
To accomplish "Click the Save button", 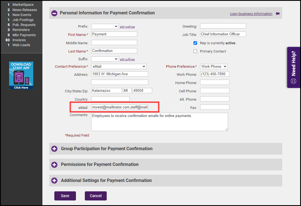I will (x=65, y=196).
